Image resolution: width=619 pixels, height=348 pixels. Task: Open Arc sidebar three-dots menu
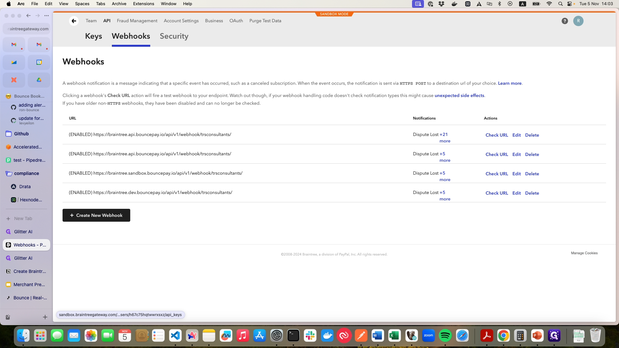pos(46,15)
